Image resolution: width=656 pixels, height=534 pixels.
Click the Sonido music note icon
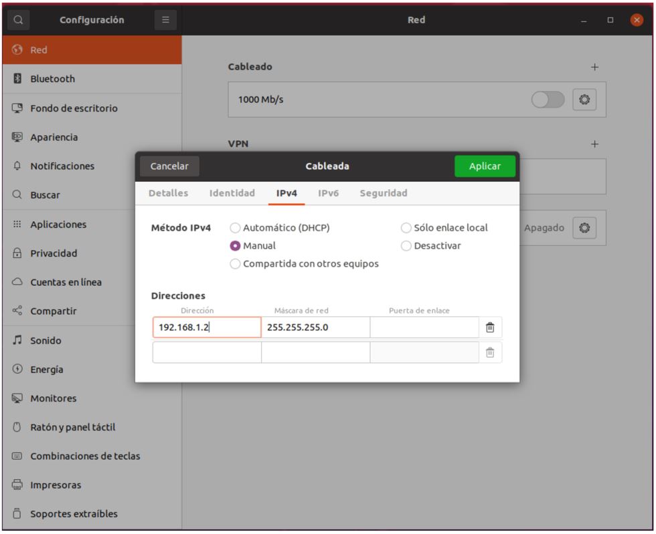(x=17, y=340)
